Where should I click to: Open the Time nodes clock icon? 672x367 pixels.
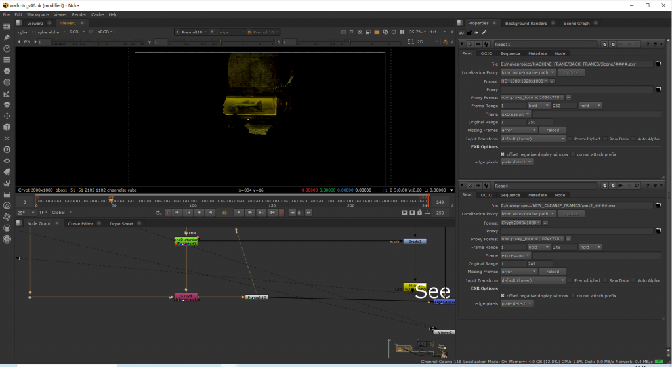7,49
